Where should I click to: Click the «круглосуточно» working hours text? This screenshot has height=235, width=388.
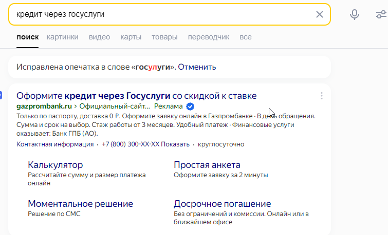221,144
